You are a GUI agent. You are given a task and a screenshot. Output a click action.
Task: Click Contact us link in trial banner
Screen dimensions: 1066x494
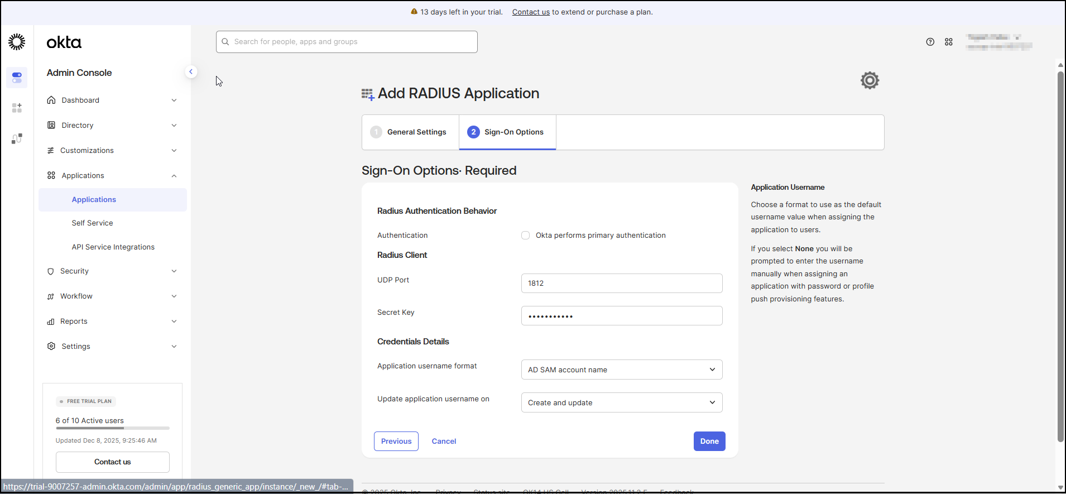[531, 12]
